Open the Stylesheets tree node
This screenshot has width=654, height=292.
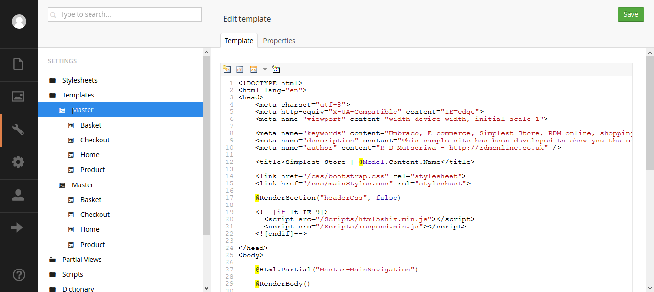(x=79, y=80)
